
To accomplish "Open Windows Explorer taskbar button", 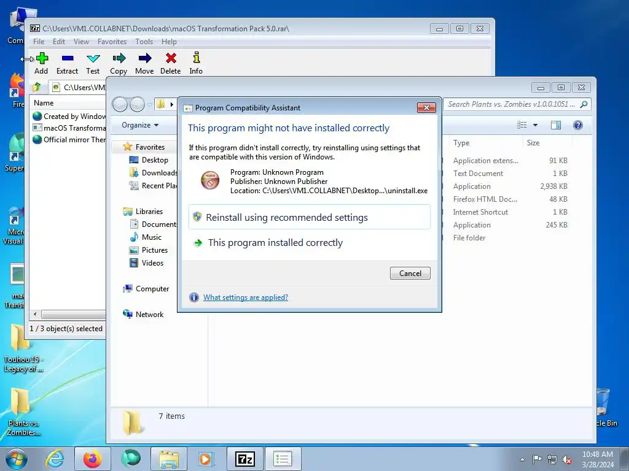I will [169, 459].
